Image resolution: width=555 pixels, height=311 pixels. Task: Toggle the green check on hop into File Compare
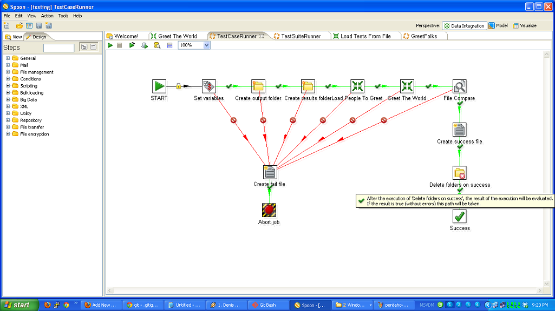pos(428,86)
